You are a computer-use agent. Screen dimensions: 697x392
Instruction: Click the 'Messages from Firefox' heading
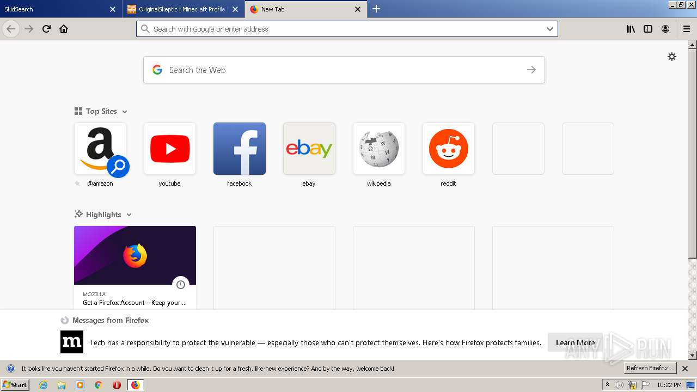click(111, 320)
